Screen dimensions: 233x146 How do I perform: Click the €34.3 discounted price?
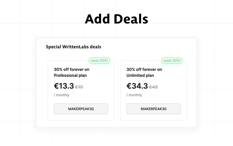point(137,86)
